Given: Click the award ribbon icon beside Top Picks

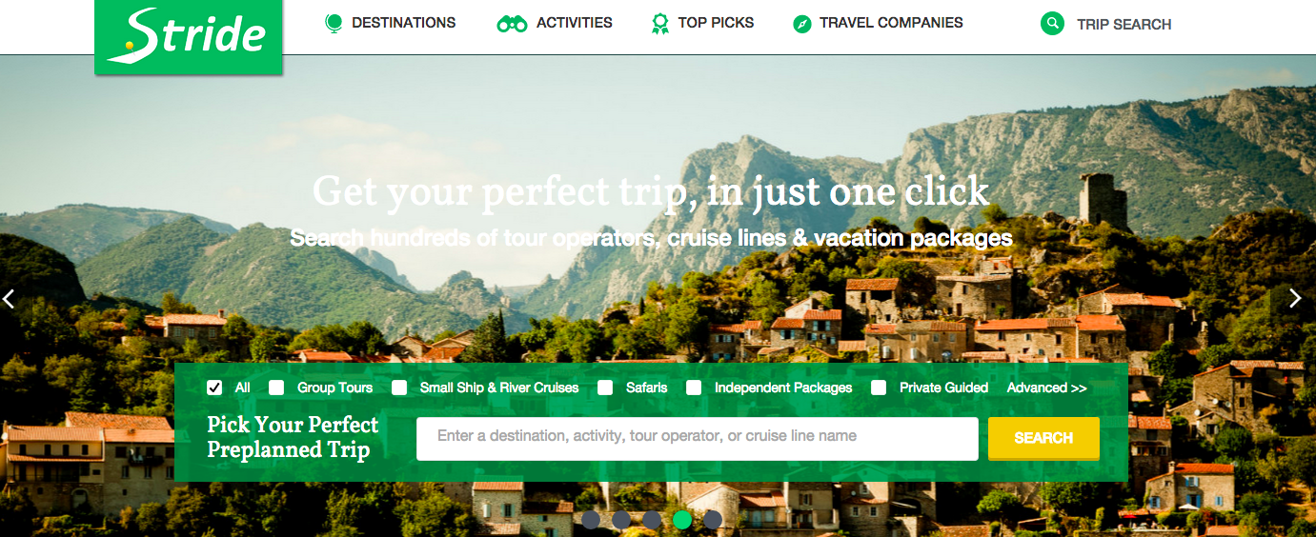Looking at the screenshot, I should click(659, 23).
